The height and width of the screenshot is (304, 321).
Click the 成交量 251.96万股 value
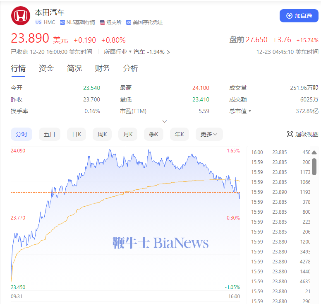pos(304,88)
